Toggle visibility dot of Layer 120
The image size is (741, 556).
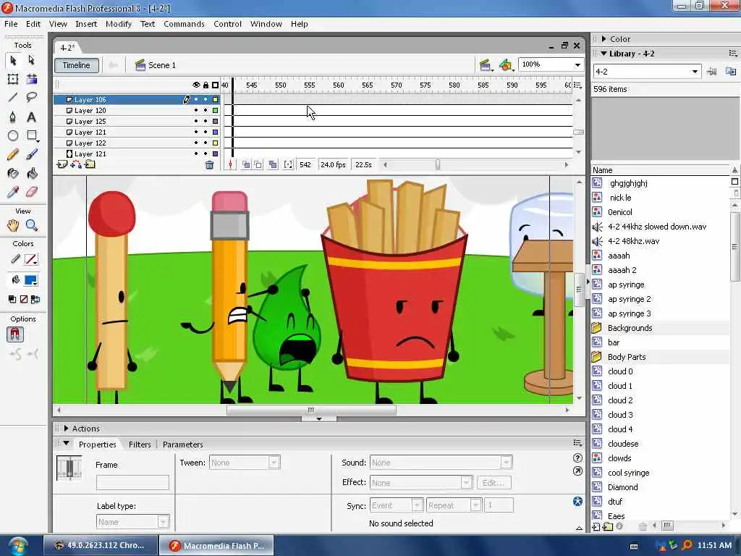(x=196, y=110)
